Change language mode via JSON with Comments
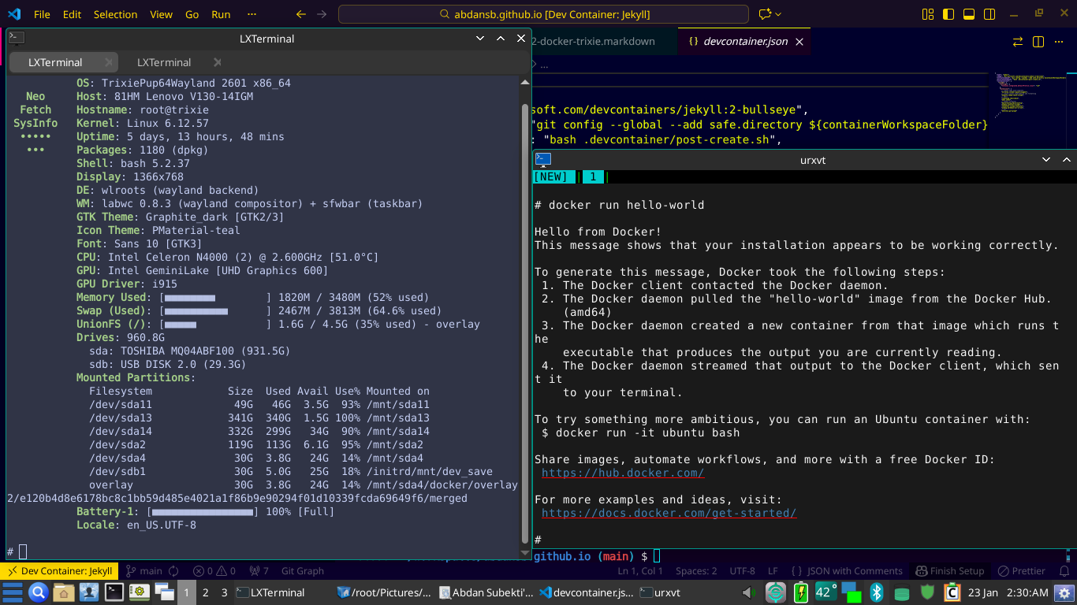 point(854,570)
